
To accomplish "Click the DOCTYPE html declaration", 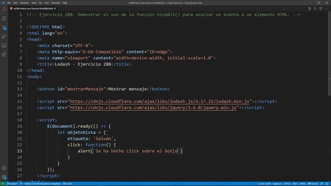I will pyautogui.click(x=46, y=27).
